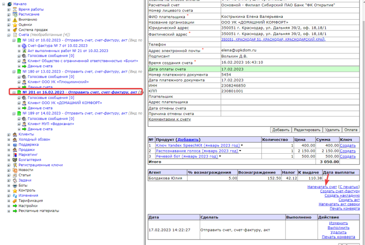Click the icon beside Холодный обзвон
Image resolution: width=365 pixels, height=245 pixels.
click(15, 139)
